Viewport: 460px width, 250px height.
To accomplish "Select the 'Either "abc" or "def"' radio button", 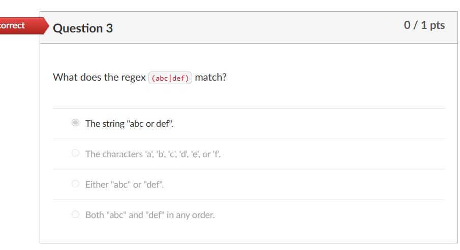I will coord(75,184).
